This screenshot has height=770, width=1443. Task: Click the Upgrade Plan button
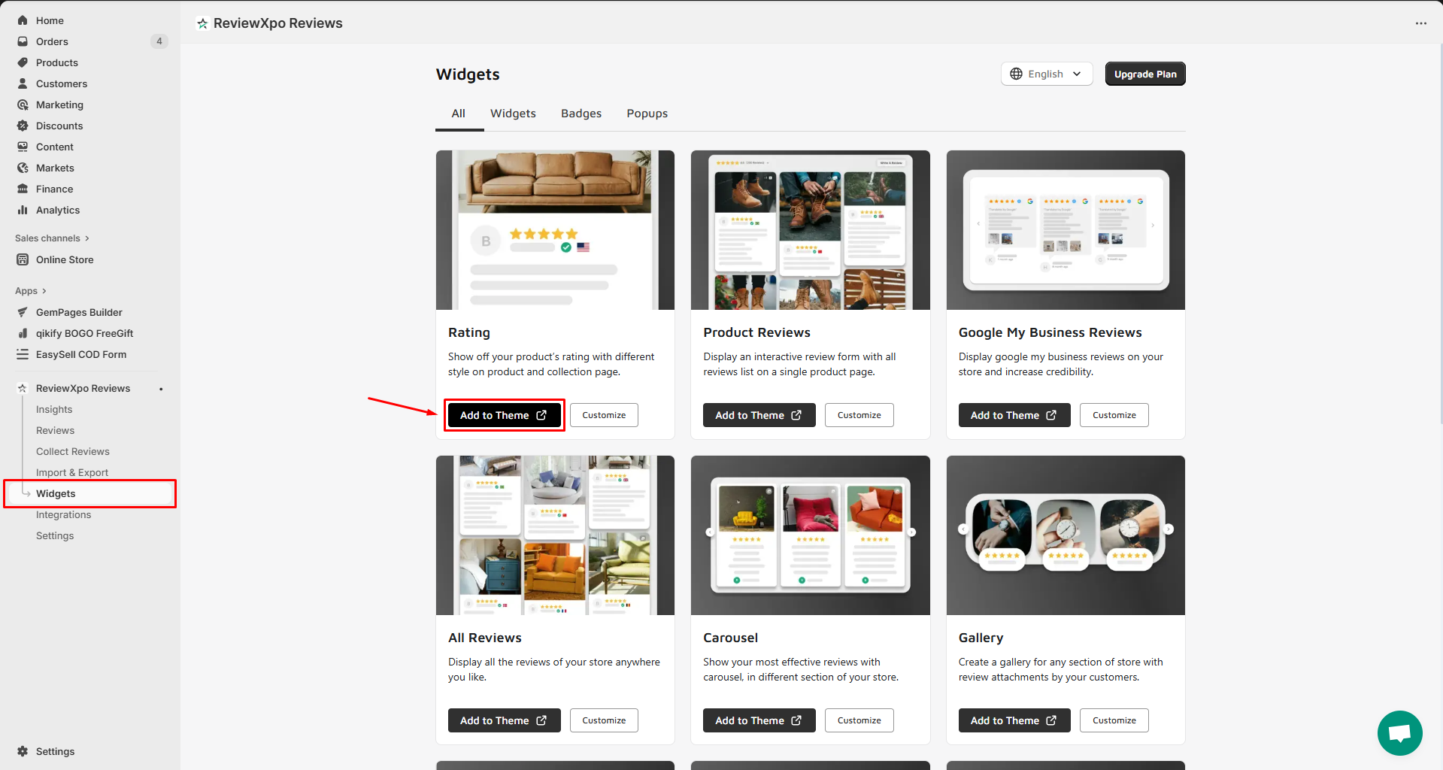click(x=1144, y=74)
